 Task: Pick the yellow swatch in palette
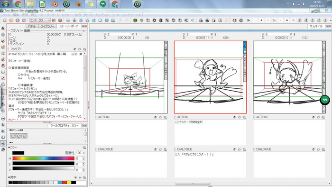69,182
